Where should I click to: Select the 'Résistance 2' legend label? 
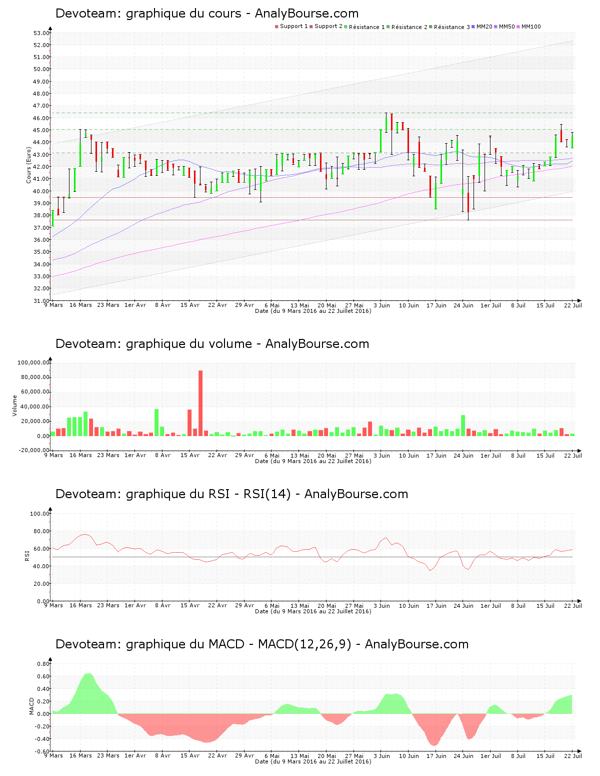pos(409,27)
